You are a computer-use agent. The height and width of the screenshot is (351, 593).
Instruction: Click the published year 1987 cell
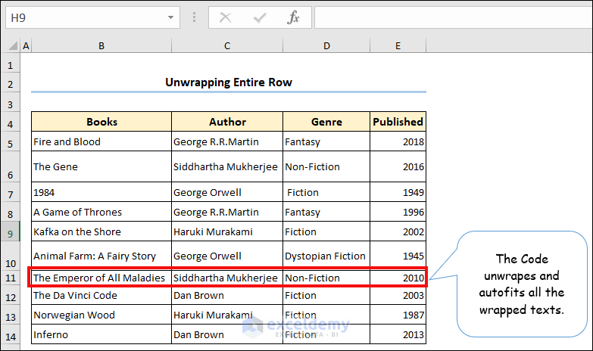pos(398,315)
